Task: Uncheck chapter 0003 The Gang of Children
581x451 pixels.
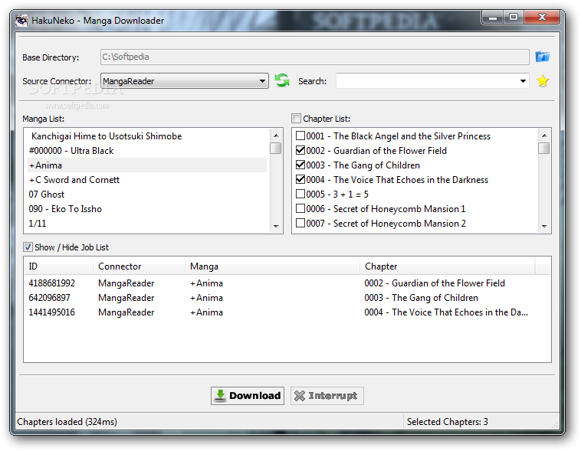Action: pyautogui.click(x=300, y=165)
